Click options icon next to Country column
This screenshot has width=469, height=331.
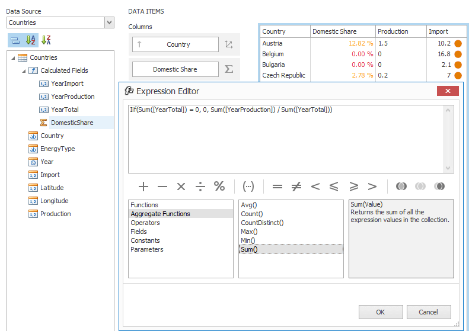pos(229,44)
